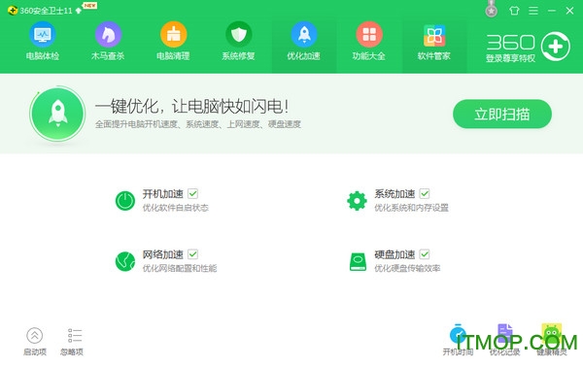Click the large rocket circle icon

pos(57,114)
